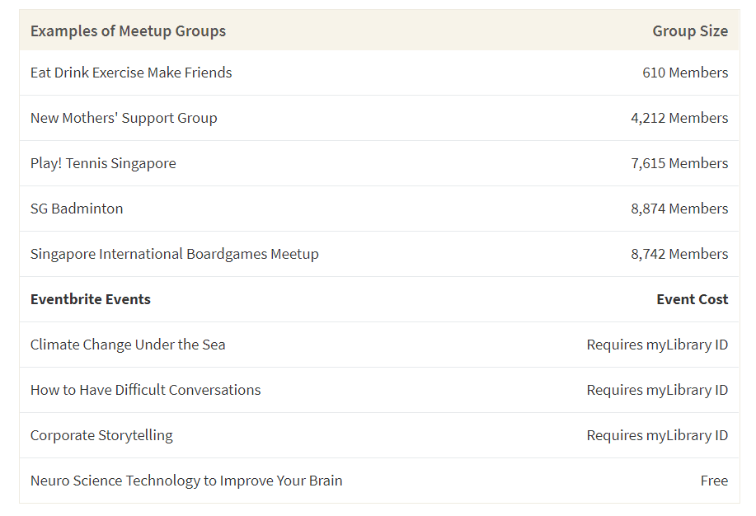Select the SG Badminton row
This screenshot has height=516, width=756.
coord(379,209)
